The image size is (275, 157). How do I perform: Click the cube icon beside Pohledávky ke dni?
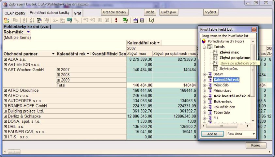click(204, 41)
